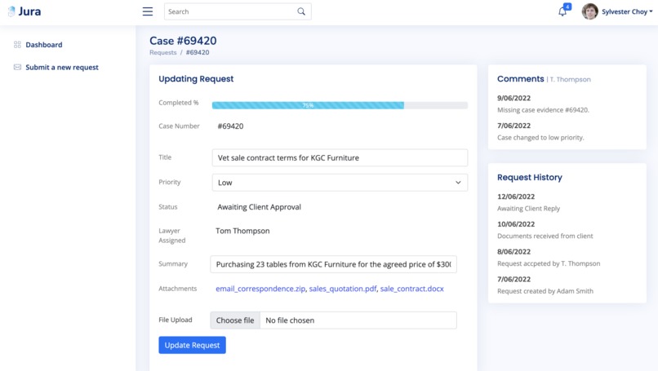Click the Choose file button

click(235, 320)
